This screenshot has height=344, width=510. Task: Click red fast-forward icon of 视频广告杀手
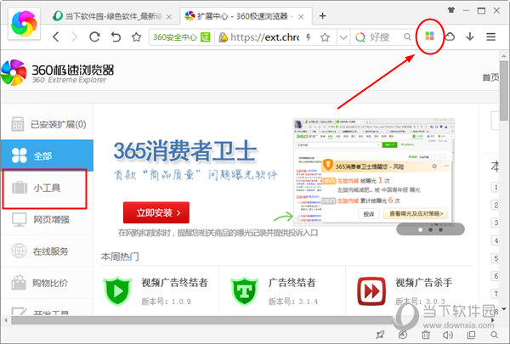pyautogui.click(x=371, y=291)
